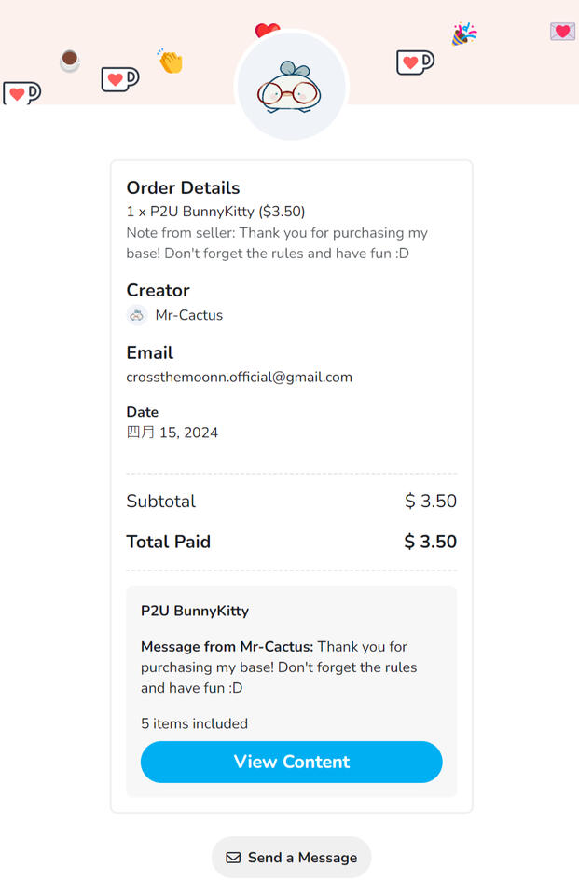
Task: Click cropped heart mug at left edge
Action: point(21,93)
